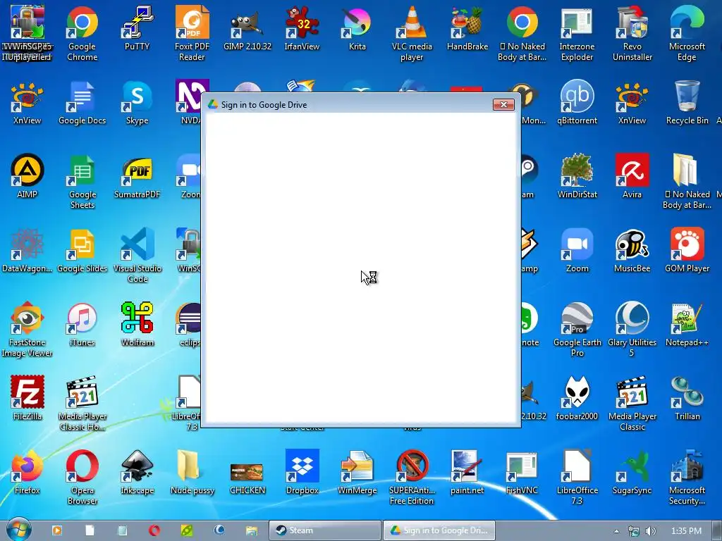The height and width of the screenshot is (541, 722).
Task: Open GOM Player shortcut
Action: pyautogui.click(x=687, y=250)
